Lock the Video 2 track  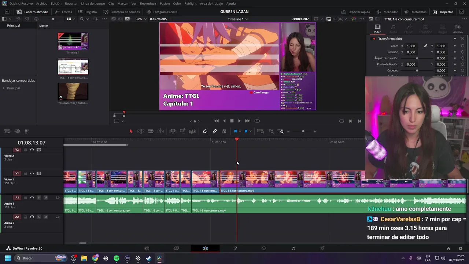point(26,150)
